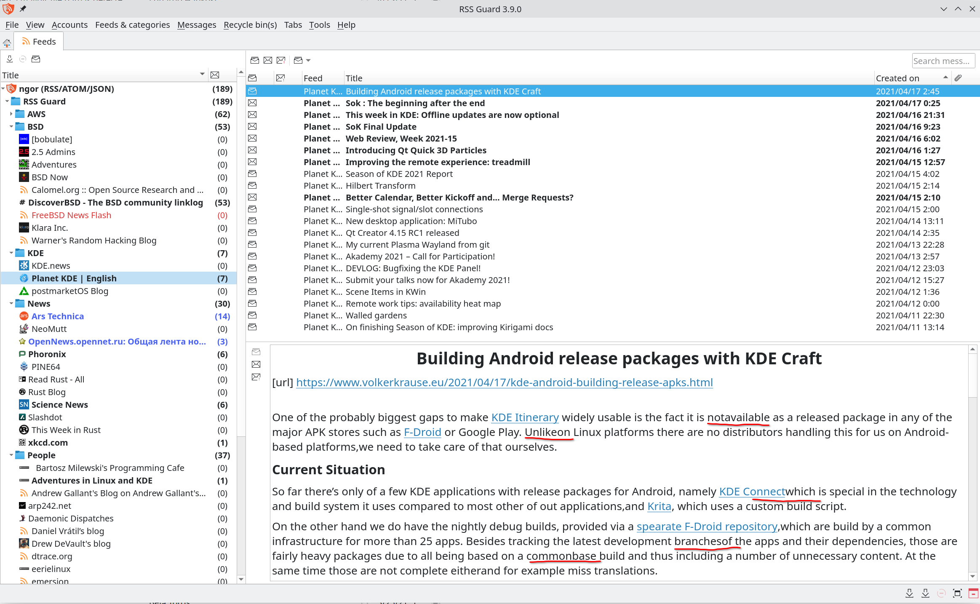Open the F-Droid link in article
The height and width of the screenshot is (604, 980).
click(x=422, y=432)
